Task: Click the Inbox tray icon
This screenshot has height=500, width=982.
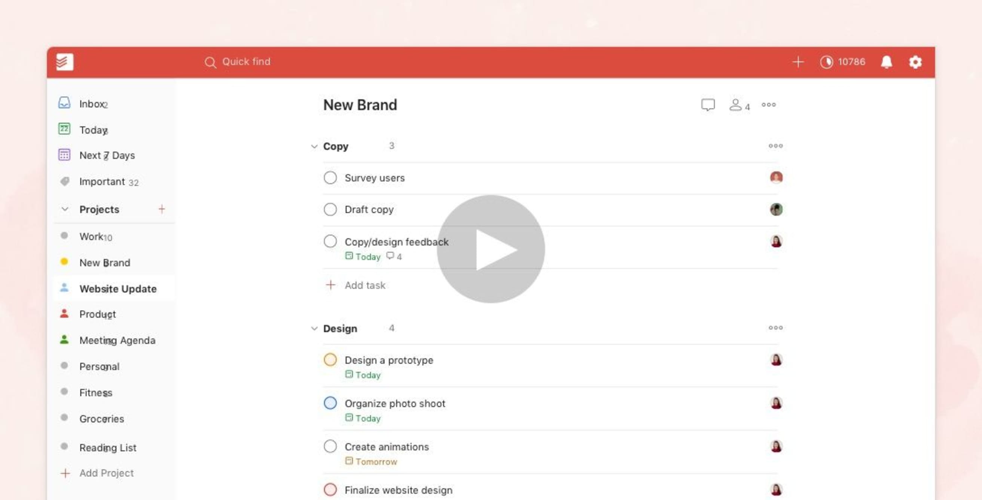Action: [64, 103]
